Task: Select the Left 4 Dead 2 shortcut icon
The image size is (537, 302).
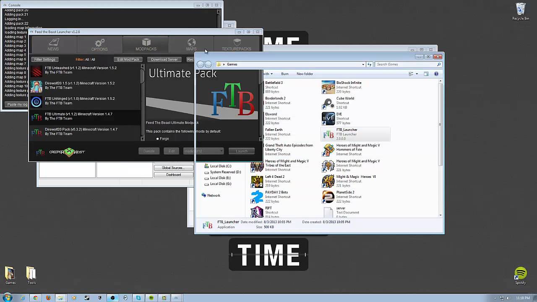Action: 257,181
